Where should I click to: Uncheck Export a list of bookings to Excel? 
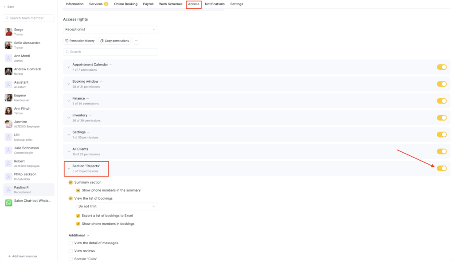78,216
